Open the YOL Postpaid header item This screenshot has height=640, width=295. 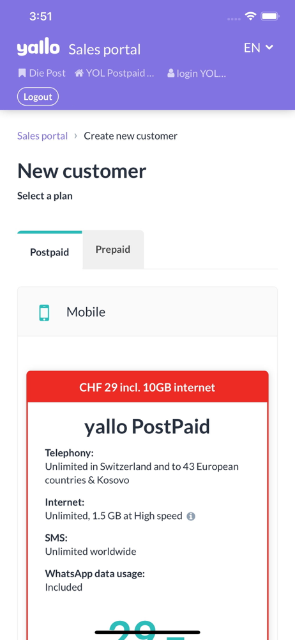pyautogui.click(x=115, y=73)
